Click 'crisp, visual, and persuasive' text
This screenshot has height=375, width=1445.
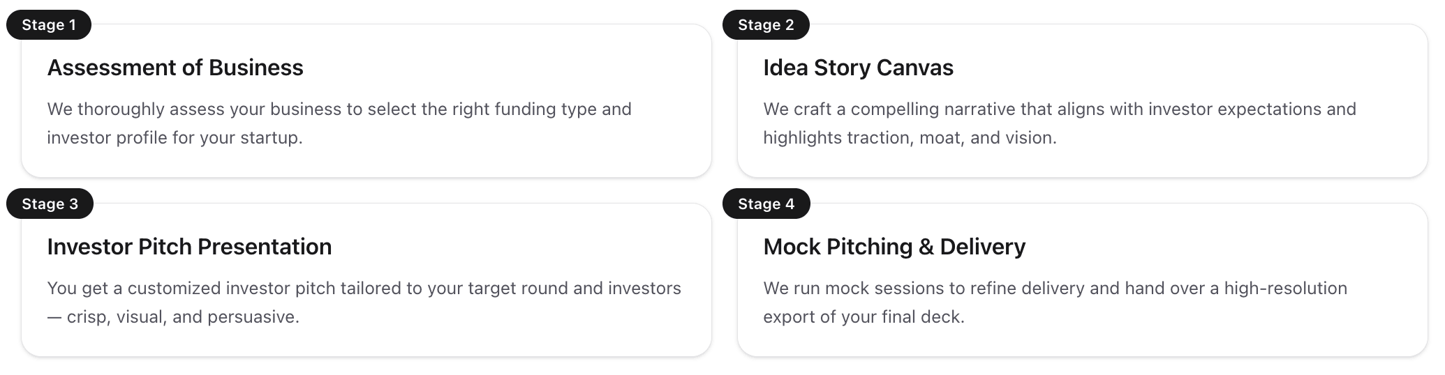pos(182,317)
